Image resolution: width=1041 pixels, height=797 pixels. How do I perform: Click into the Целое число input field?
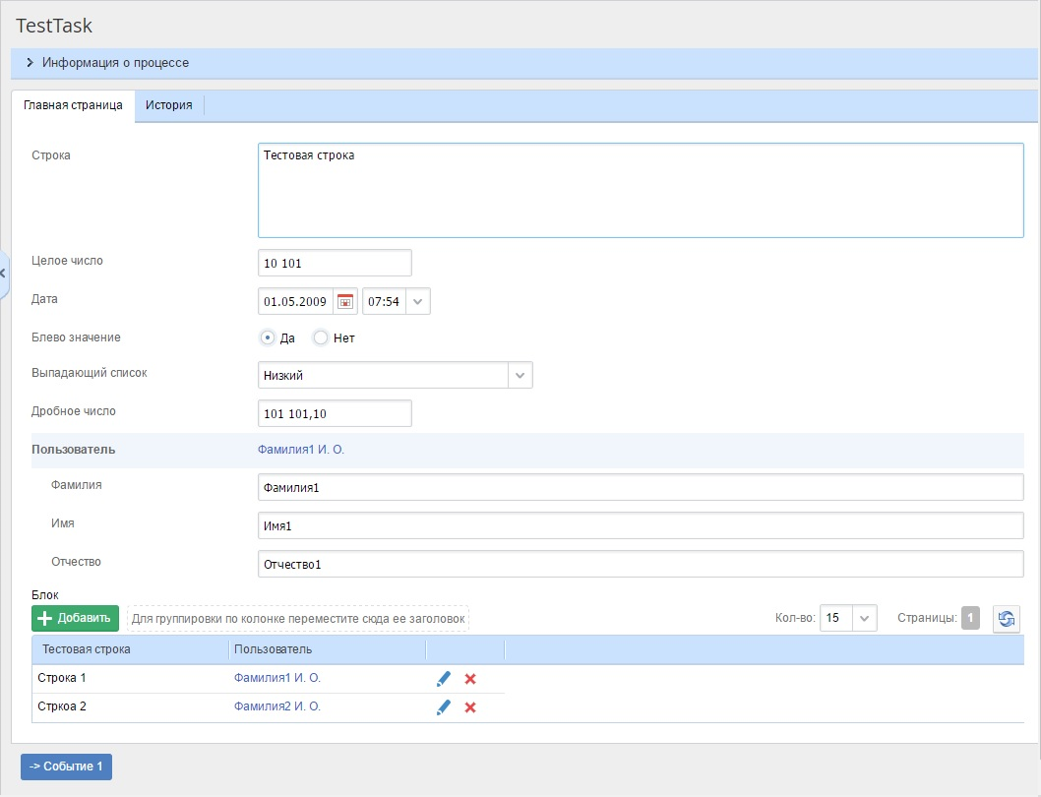335,264
